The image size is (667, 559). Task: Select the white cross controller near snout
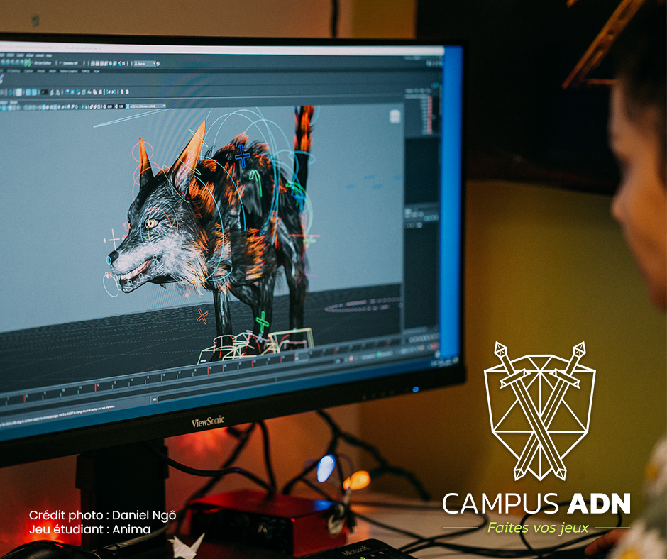pyautogui.click(x=113, y=240)
